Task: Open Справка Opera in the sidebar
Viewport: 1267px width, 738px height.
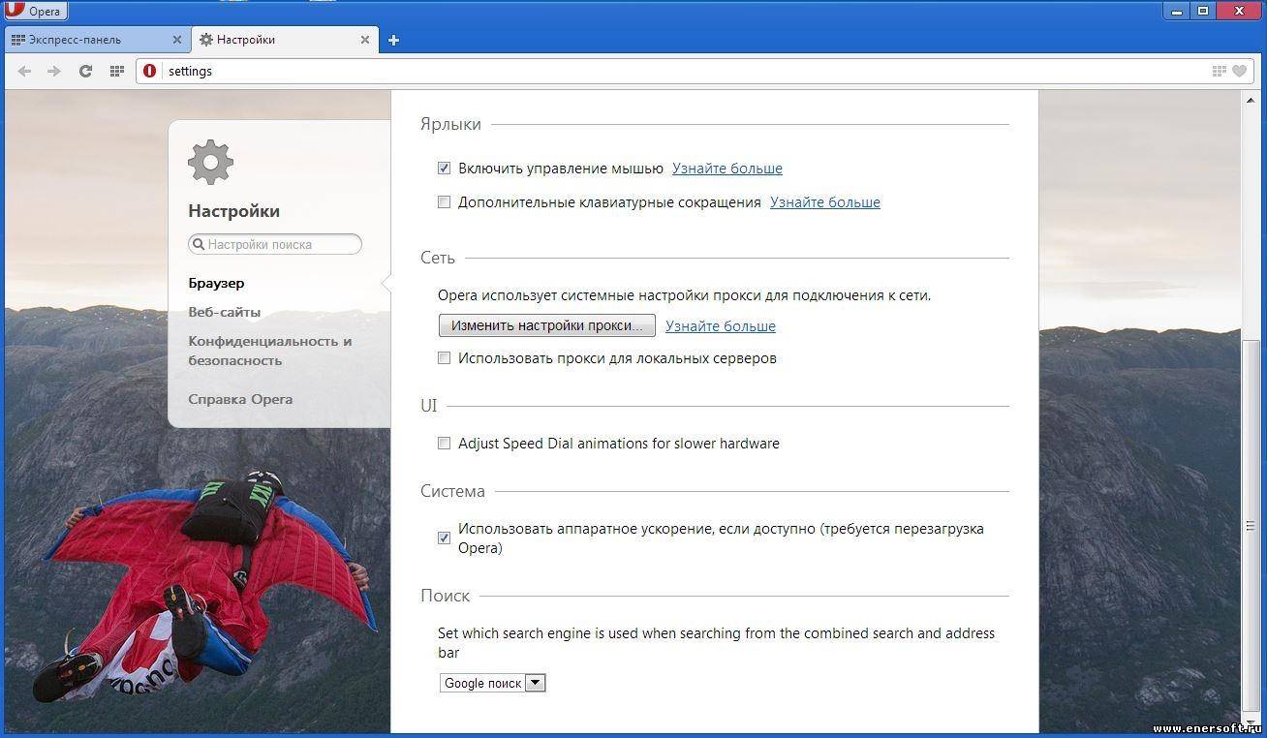Action: pyautogui.click(x=240, y=399)
